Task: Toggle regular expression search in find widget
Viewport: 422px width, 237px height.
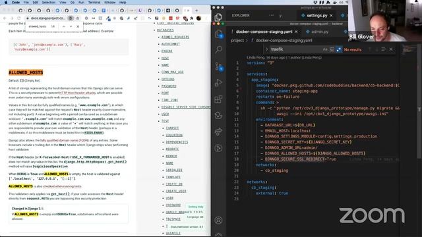Action: click(338, 49)
